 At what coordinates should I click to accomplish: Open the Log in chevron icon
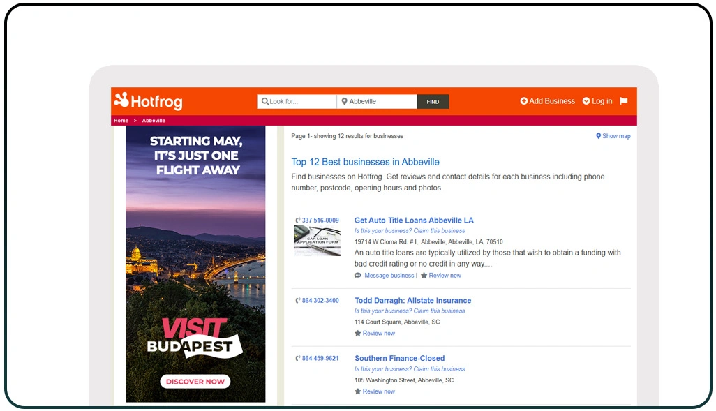tap(586, 101)
